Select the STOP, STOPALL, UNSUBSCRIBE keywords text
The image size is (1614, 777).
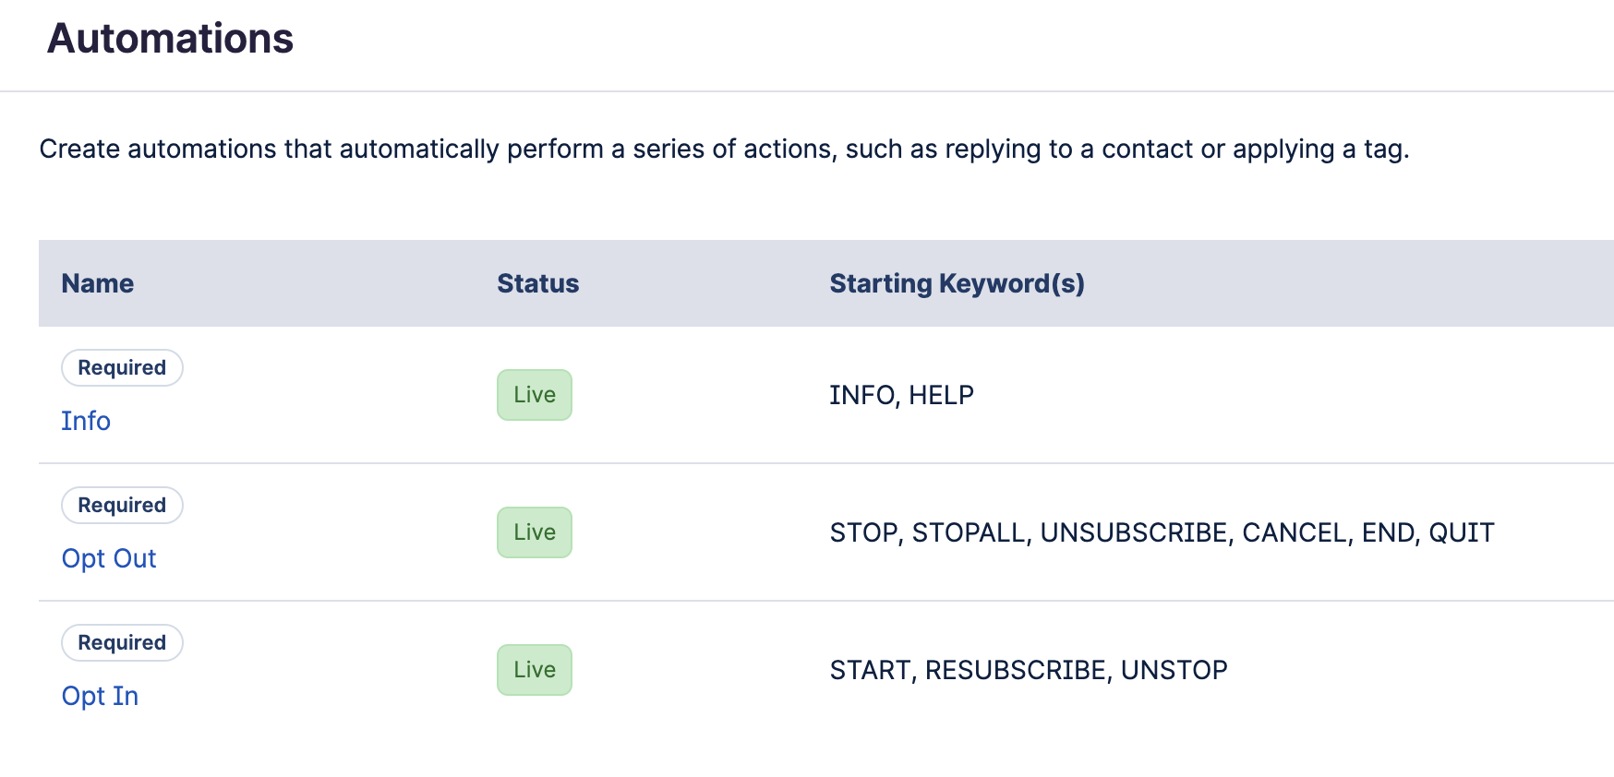[1030, 532]
